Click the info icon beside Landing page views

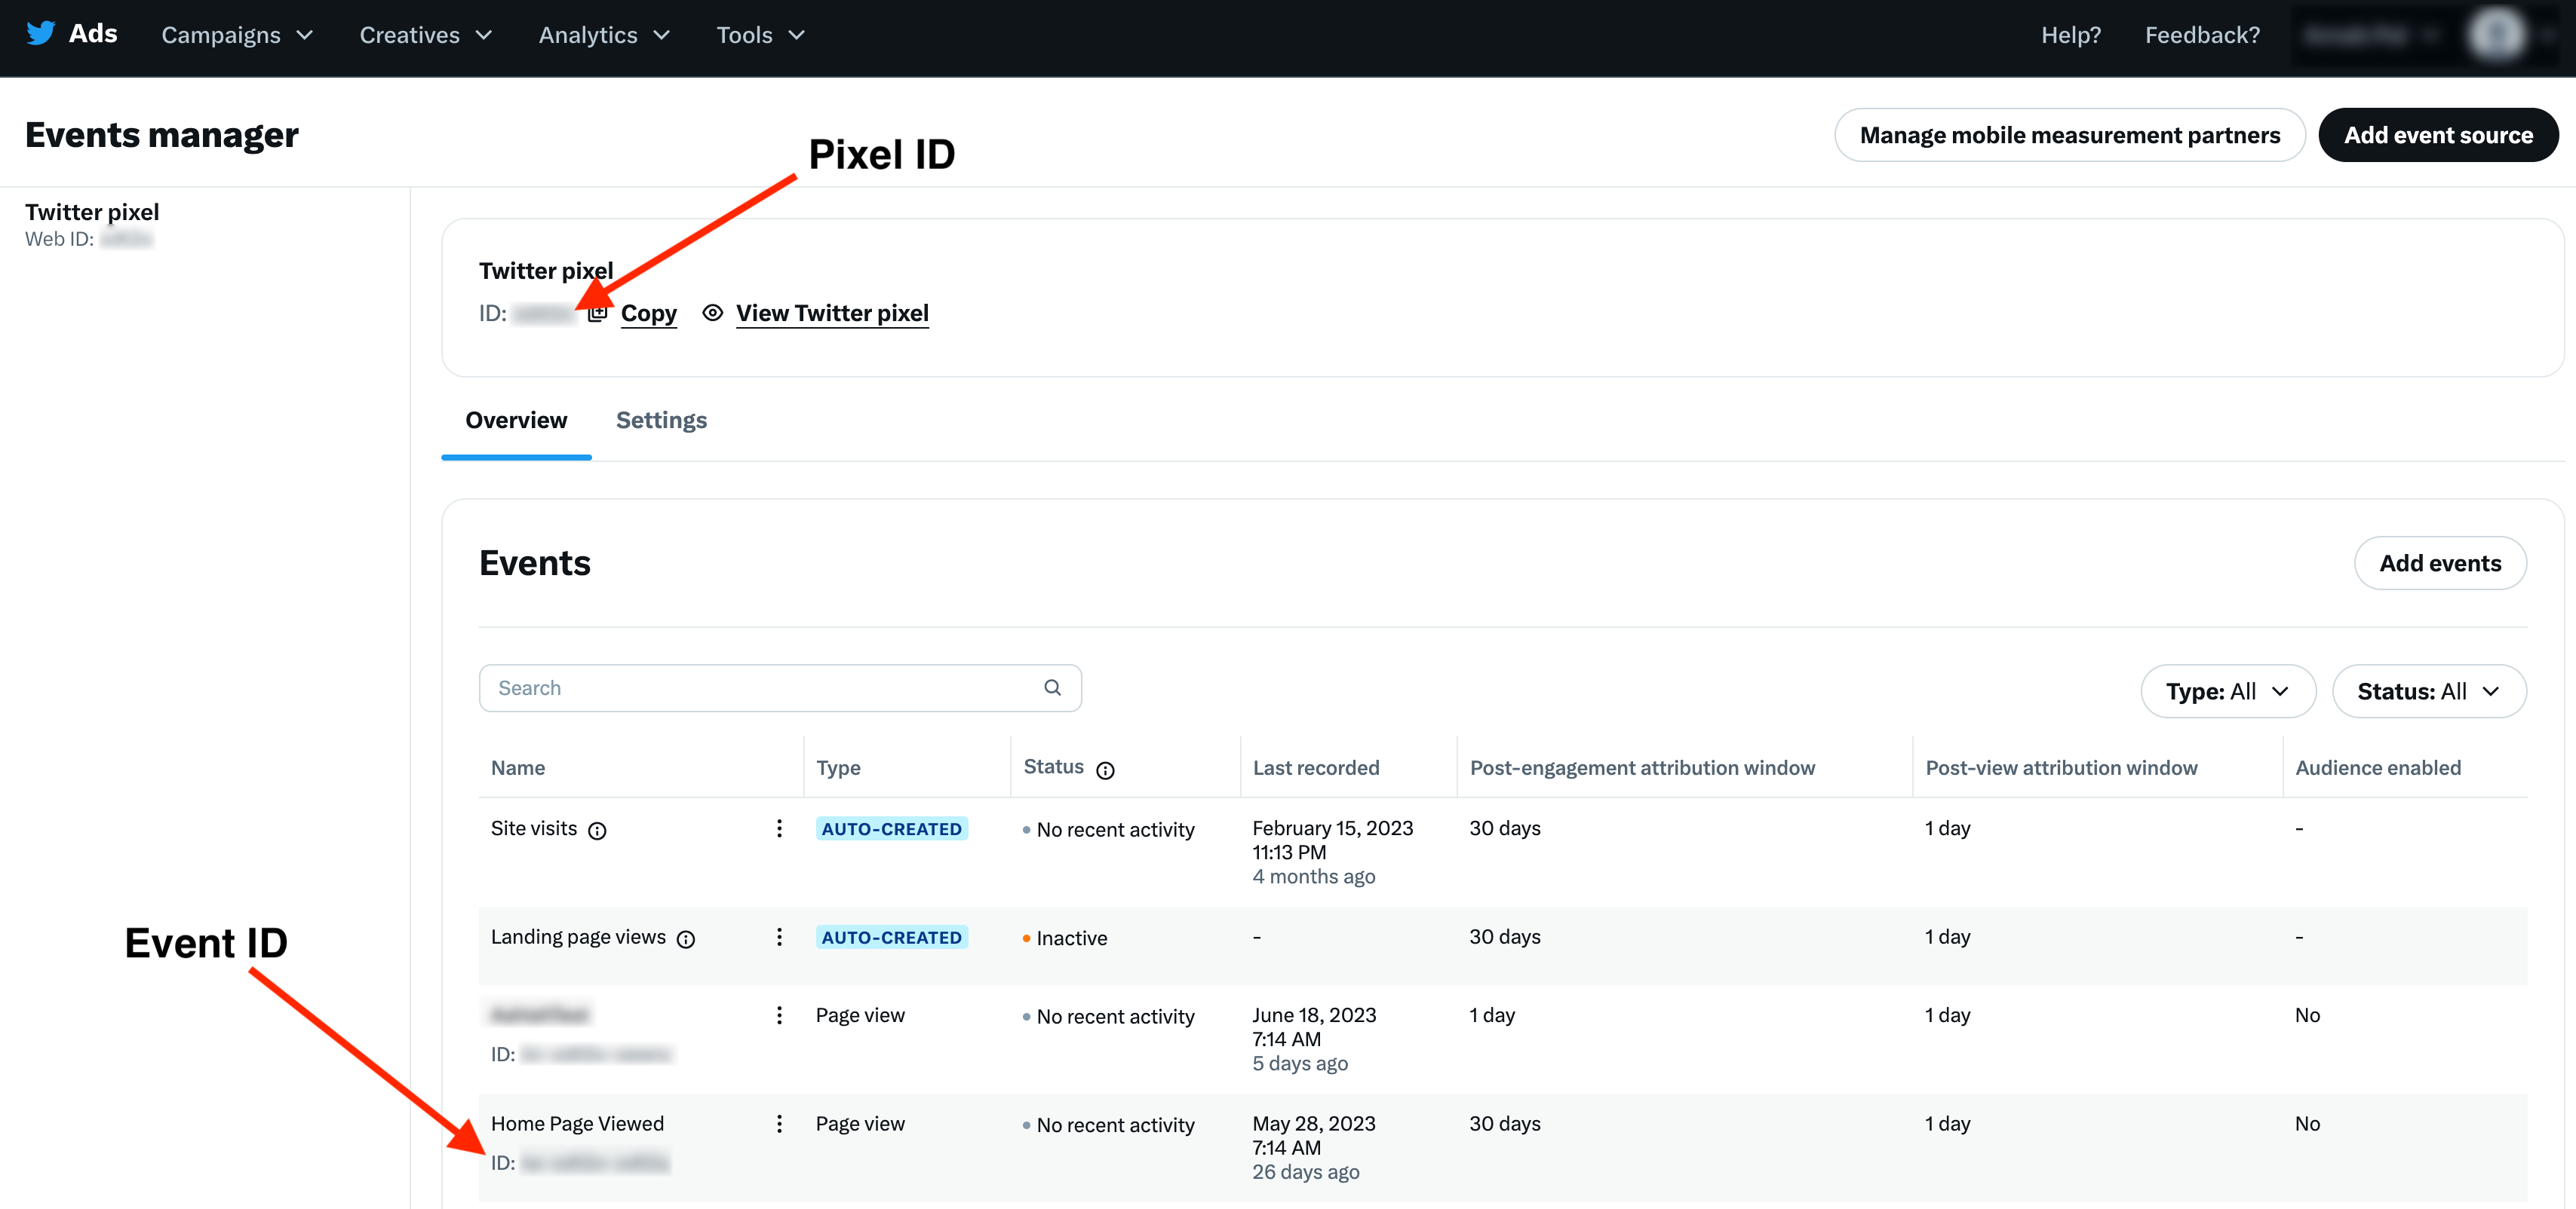click(x=686, y=938)
